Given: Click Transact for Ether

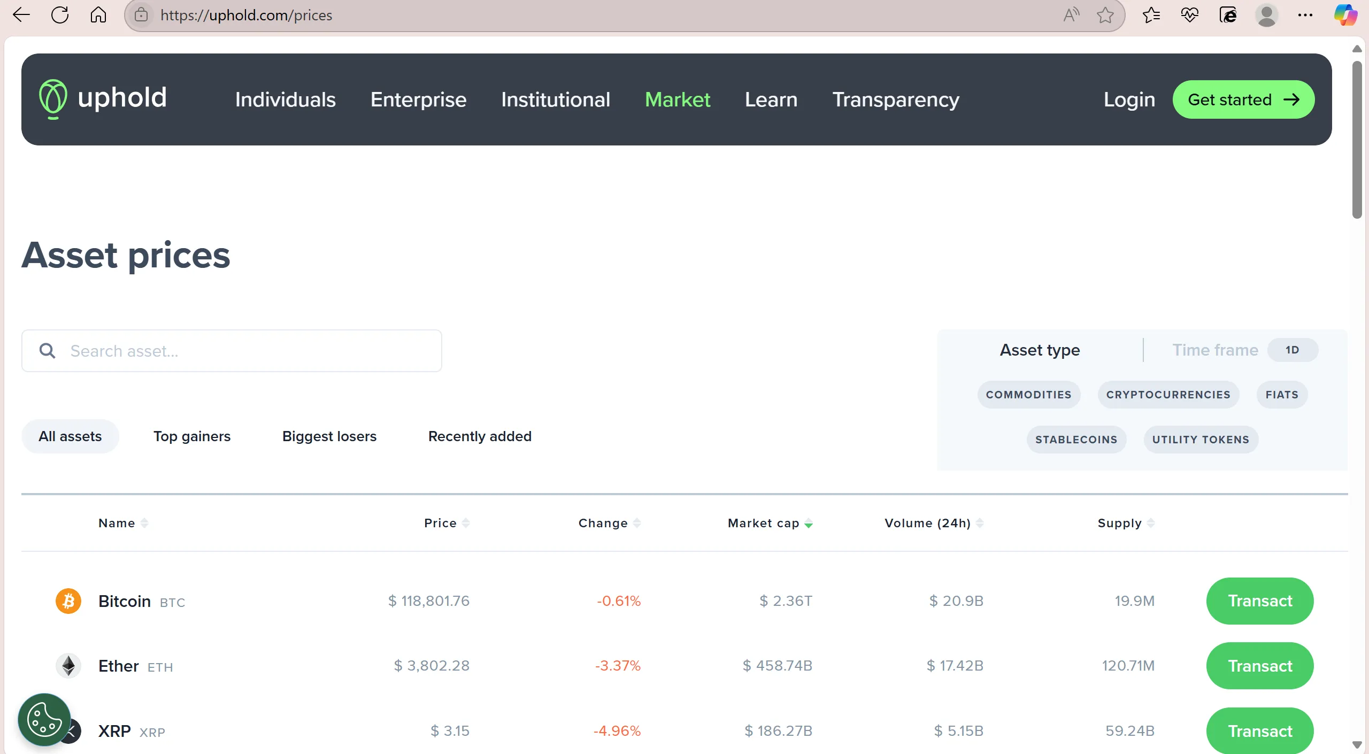Looking at the screenshot, I should coord(1260,666).
